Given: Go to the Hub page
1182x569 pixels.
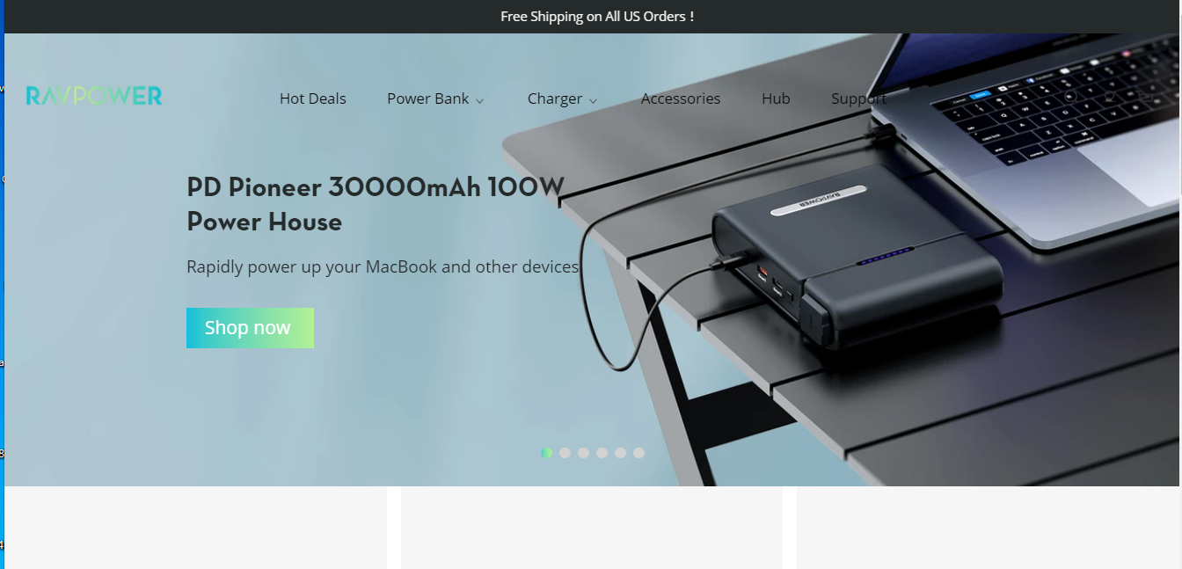Looking at the screenshot, I should (776, 98).
